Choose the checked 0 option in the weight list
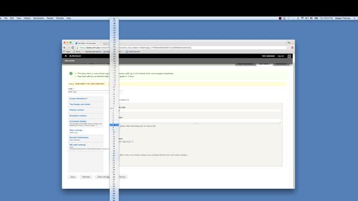 114,108
